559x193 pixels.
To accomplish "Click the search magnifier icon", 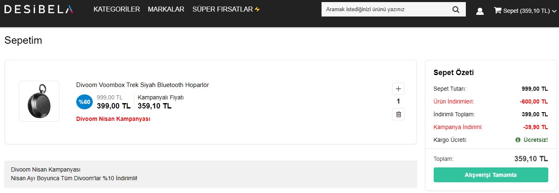I will (x=456, y=9).
